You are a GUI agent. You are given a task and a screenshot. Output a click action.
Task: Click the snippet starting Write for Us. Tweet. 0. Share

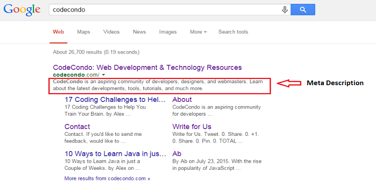coord(216,138)
